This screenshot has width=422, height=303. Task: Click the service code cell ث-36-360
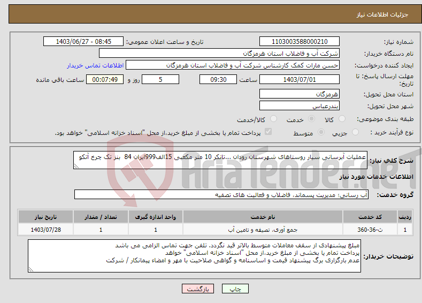pyautogui.click(x=370, y=230)
